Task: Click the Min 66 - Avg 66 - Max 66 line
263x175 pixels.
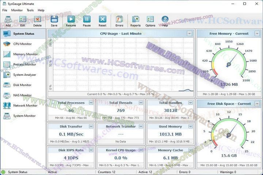Action: [71, 118]
